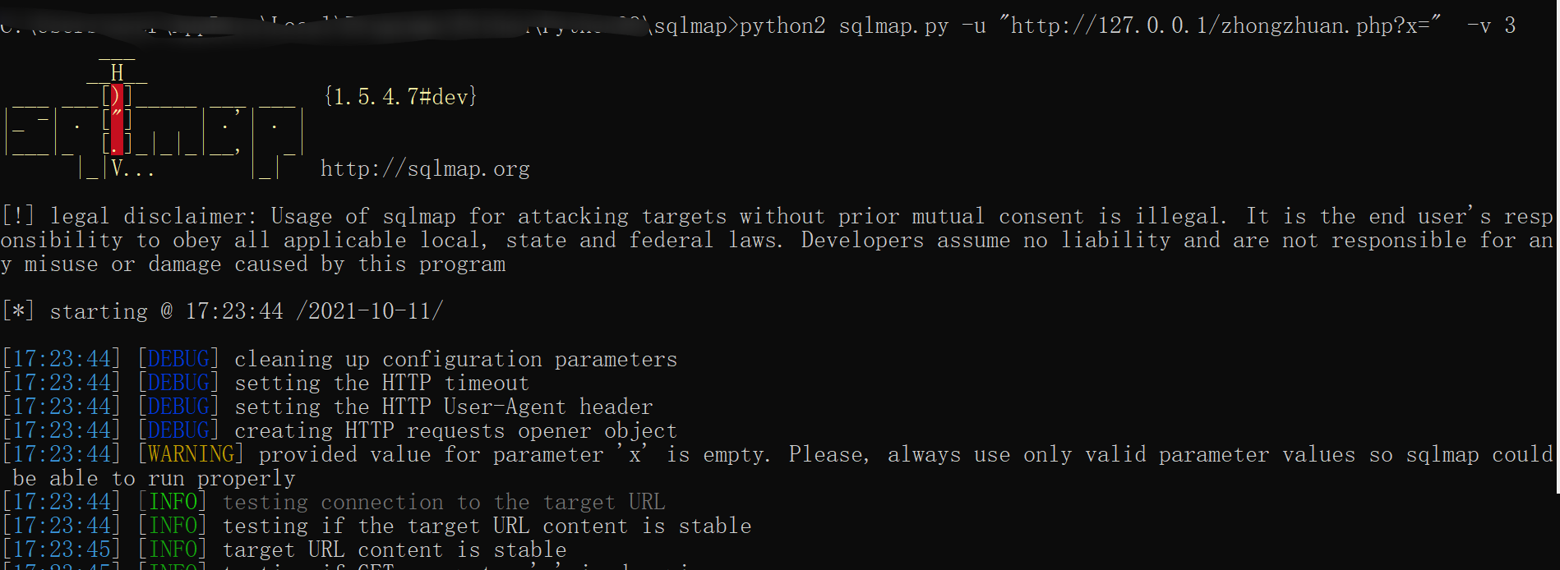Screen dimensions: 1560x570
Task: Click the target URL in the command line
Action: pyautogui.click(x=1221, y=26)
